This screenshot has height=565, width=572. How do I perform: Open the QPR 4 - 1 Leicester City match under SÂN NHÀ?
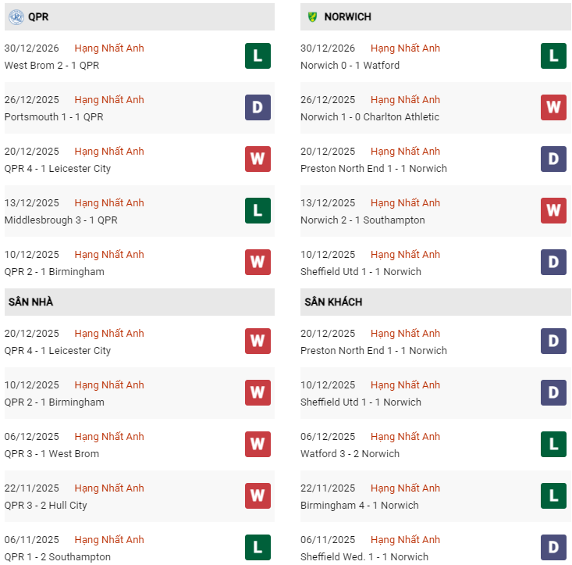(58, 351)
